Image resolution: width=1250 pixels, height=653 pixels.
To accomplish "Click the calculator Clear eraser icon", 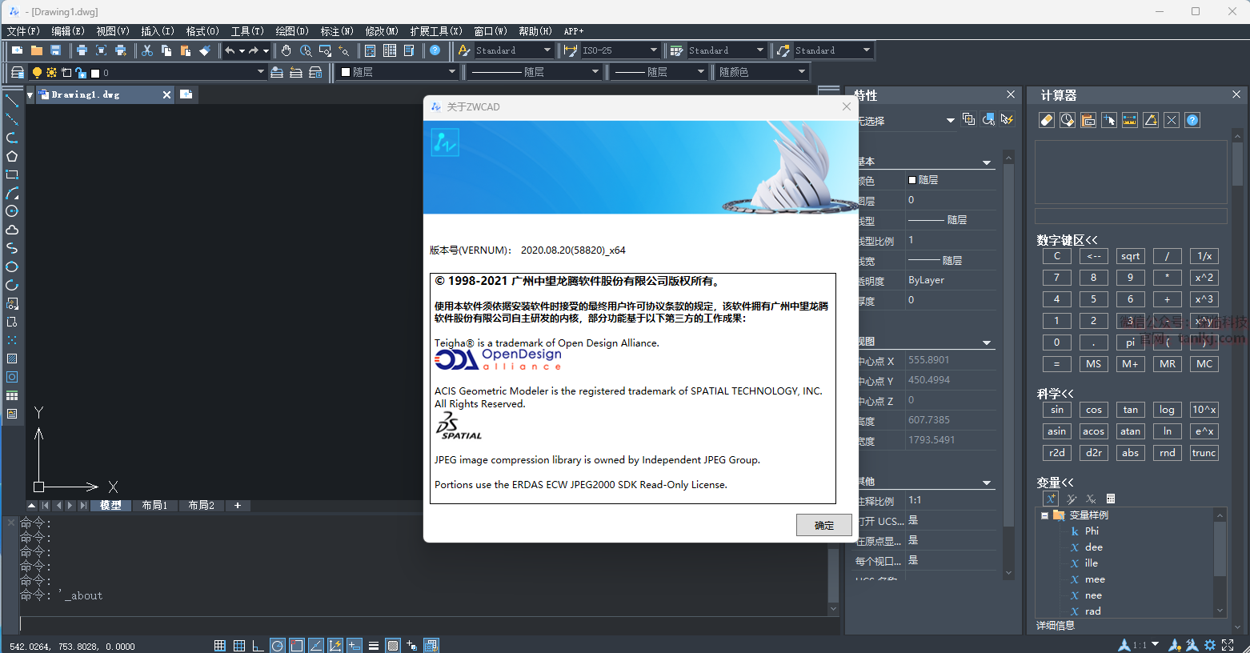I will point(1047,120).
